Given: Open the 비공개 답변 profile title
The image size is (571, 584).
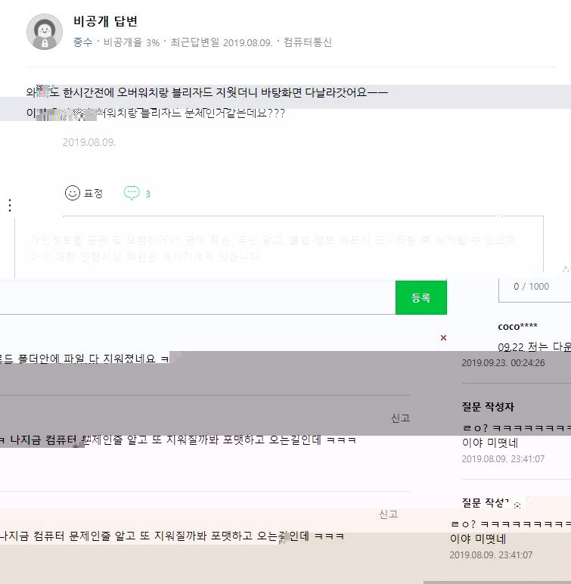Looking at the screenshot, I should pyautogui.click(x=105, y=21).
